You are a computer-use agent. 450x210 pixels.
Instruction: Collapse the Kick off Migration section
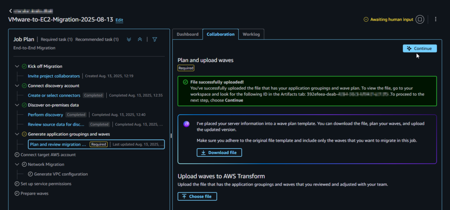pos(17,66)
